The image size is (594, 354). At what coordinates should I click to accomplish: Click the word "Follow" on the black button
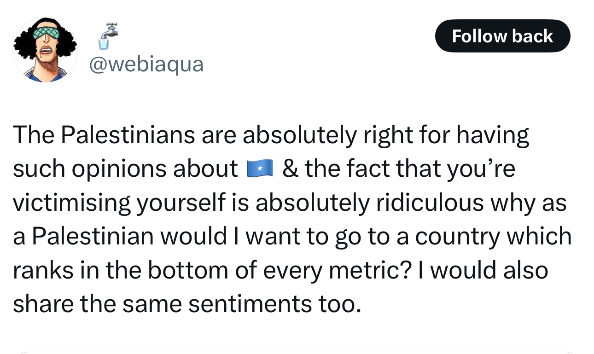coord(477,36)
